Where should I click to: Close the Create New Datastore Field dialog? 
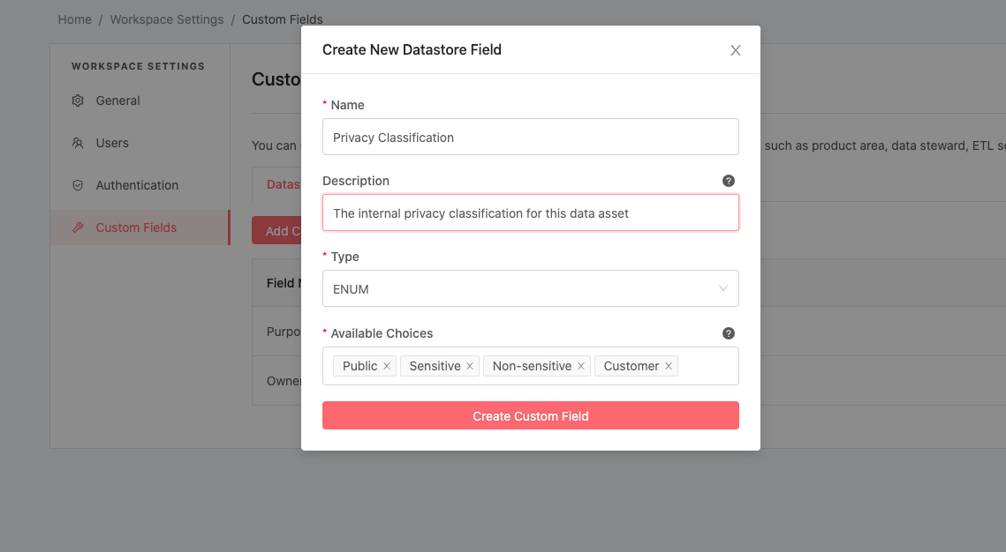[735, 50]
